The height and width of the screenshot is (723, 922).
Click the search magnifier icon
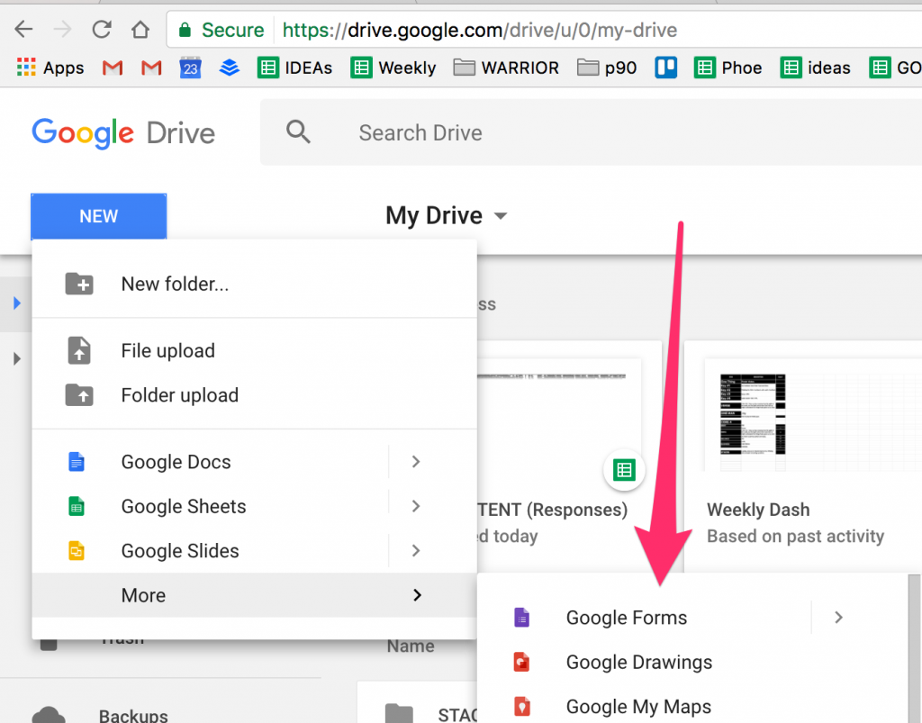tap(298, 132)
